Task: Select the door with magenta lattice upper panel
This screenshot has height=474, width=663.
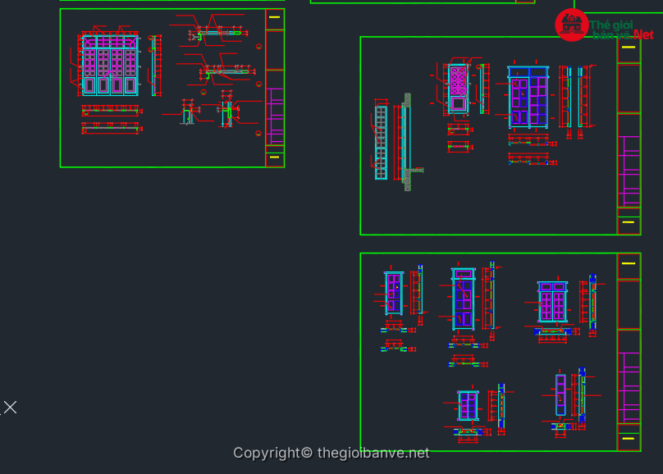Action: (x=457, y=88)
